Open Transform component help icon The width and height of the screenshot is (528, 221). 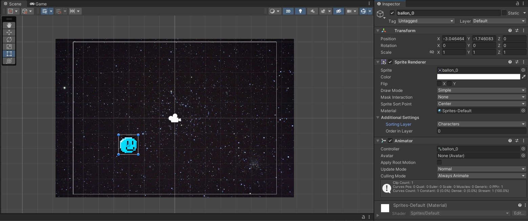[510, 30]
